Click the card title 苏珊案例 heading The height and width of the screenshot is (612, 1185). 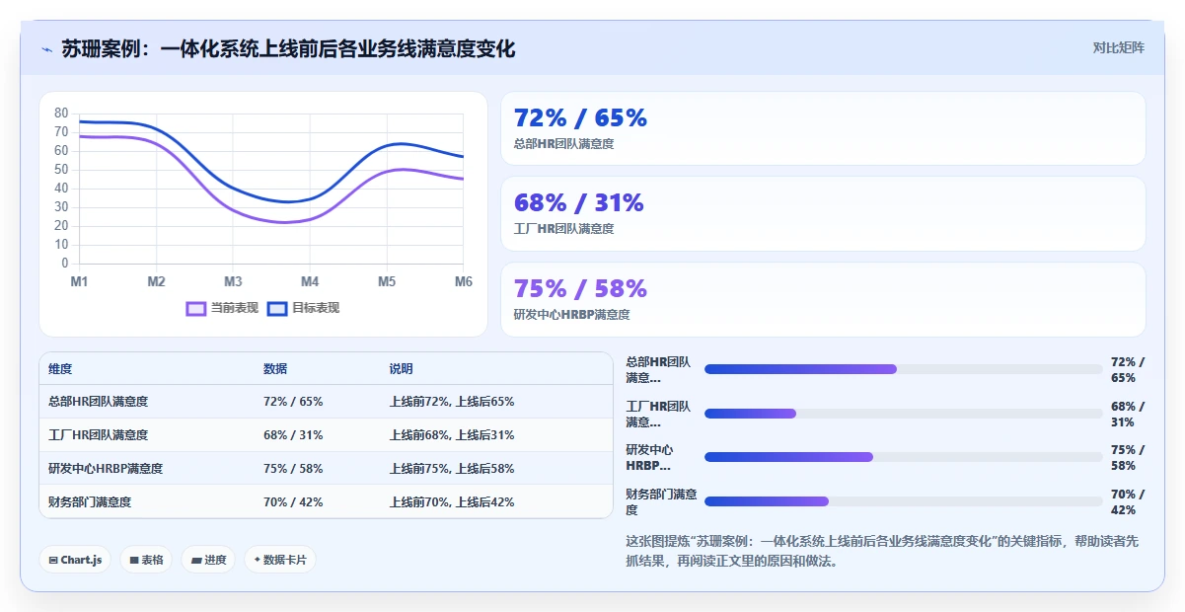(x=288, y=49)
